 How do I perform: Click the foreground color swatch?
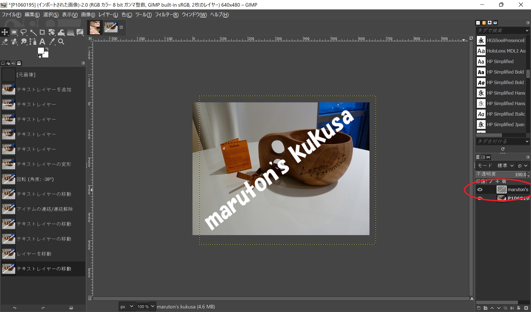point(40,50)
